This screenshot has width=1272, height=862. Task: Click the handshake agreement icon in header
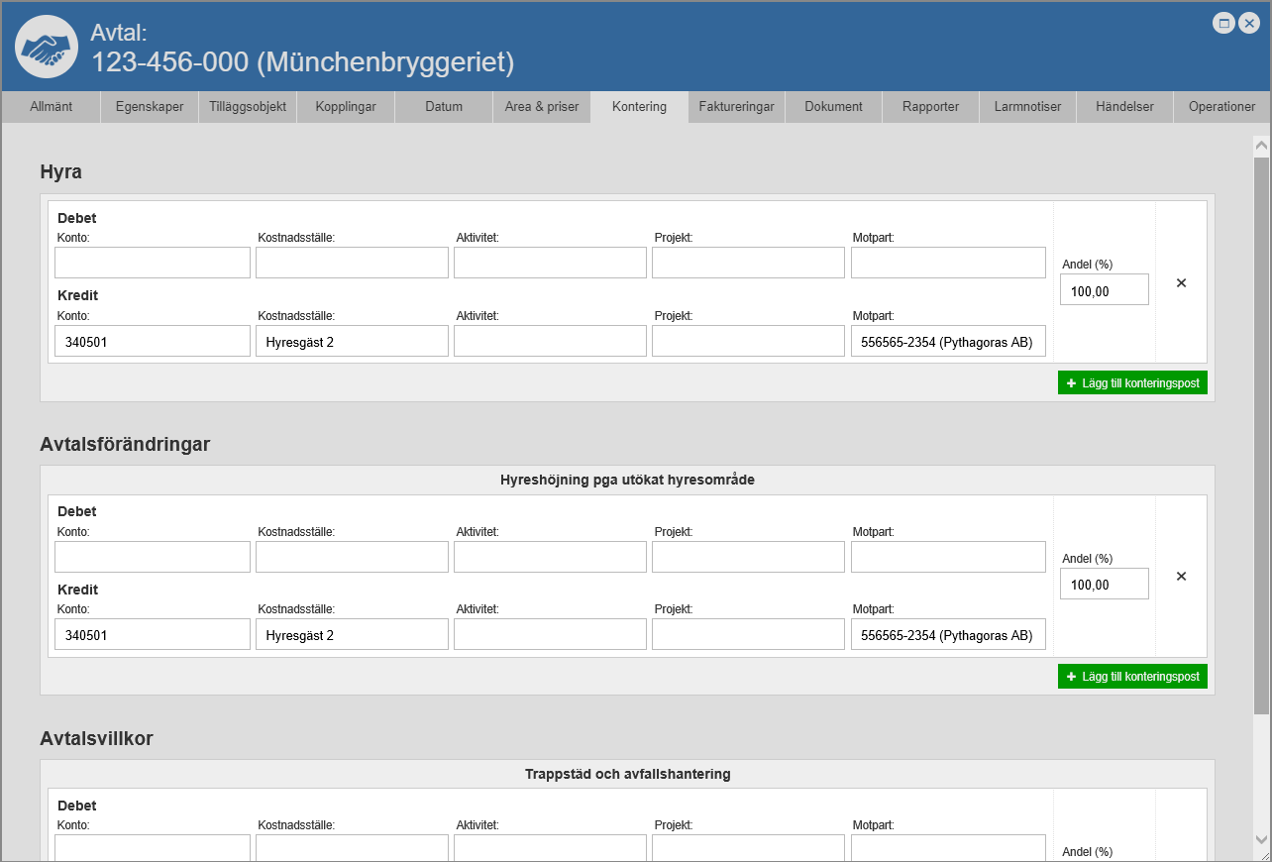click(x=47, y=47)
